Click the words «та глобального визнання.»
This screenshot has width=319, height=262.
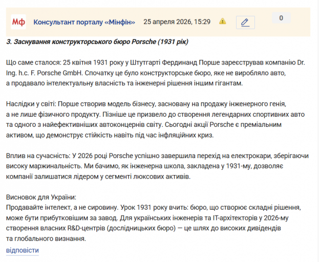click(46, 238)
